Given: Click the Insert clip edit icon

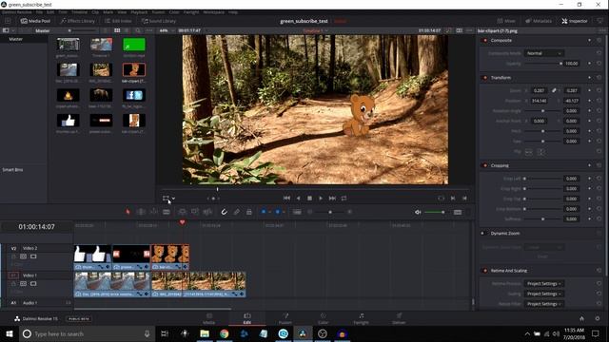Looking at the screenshot, I should tap(182, 212).
